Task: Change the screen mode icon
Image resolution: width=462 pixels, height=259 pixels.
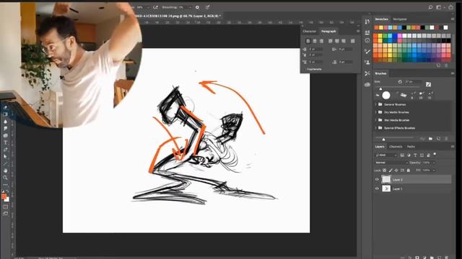Action: [x=5, y=214]
